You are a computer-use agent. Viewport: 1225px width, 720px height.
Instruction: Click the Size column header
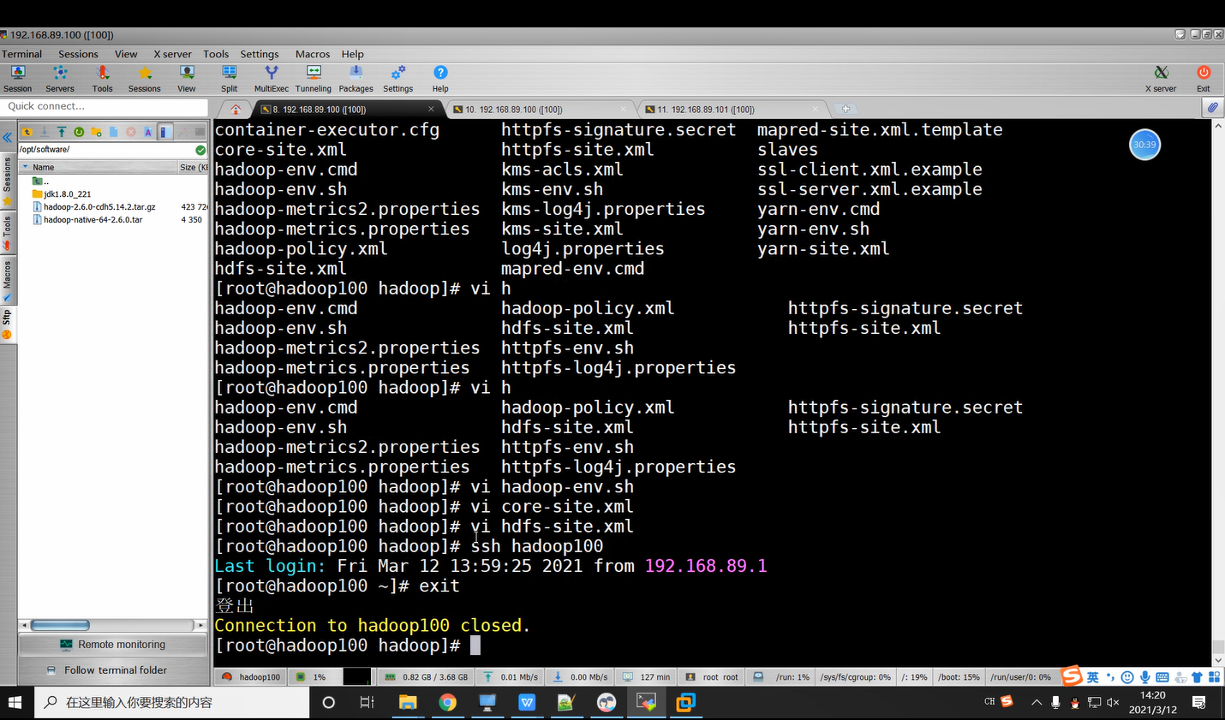[193, 167]
